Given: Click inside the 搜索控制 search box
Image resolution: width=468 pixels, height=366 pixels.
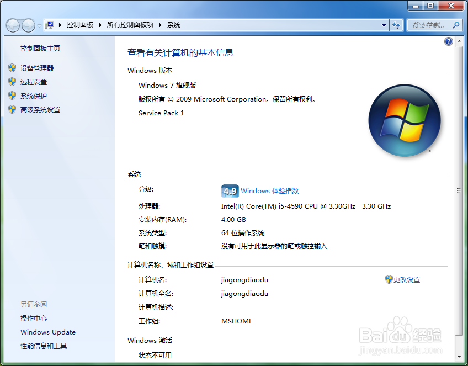Looking at the screenshot, I should click(x=428, y=25).
